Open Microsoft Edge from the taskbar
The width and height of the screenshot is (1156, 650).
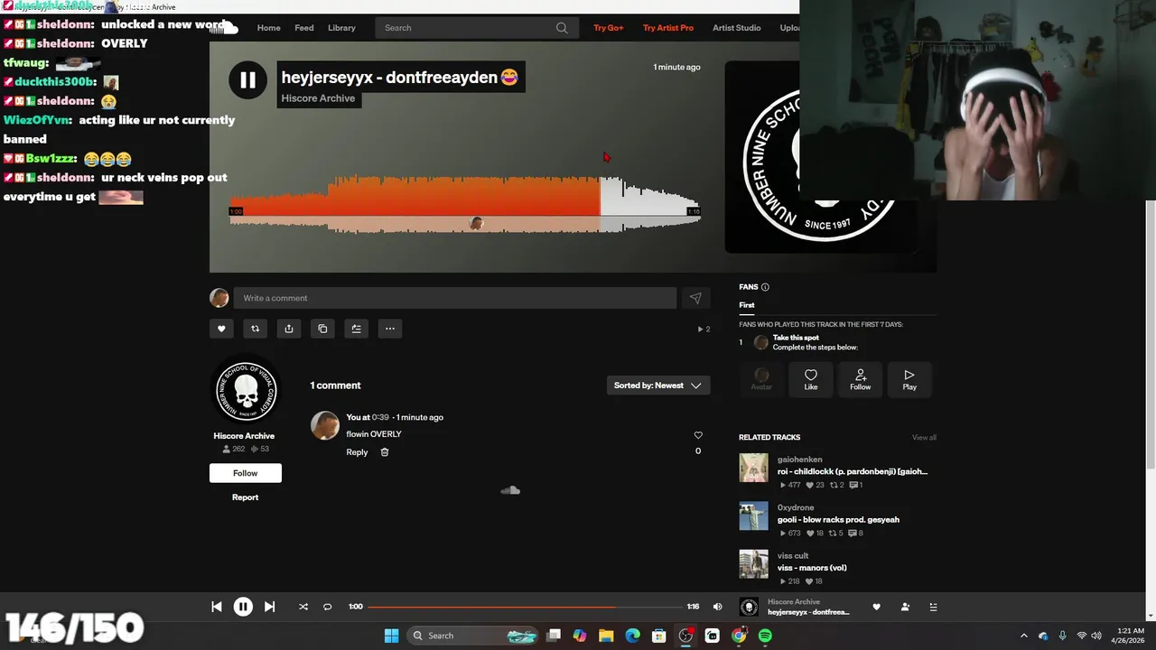pos(632,636)
